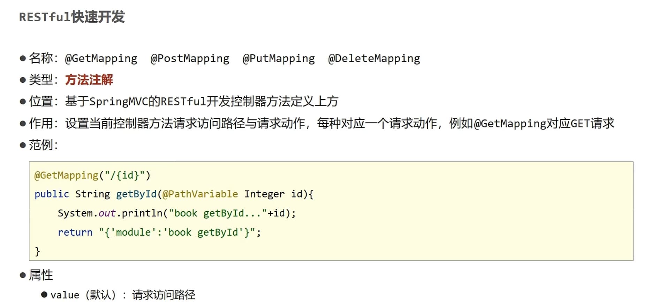Screen dimensions: 670x303
Task: Select the @GetMapping annotation name
Action: [x=101, y=58]
